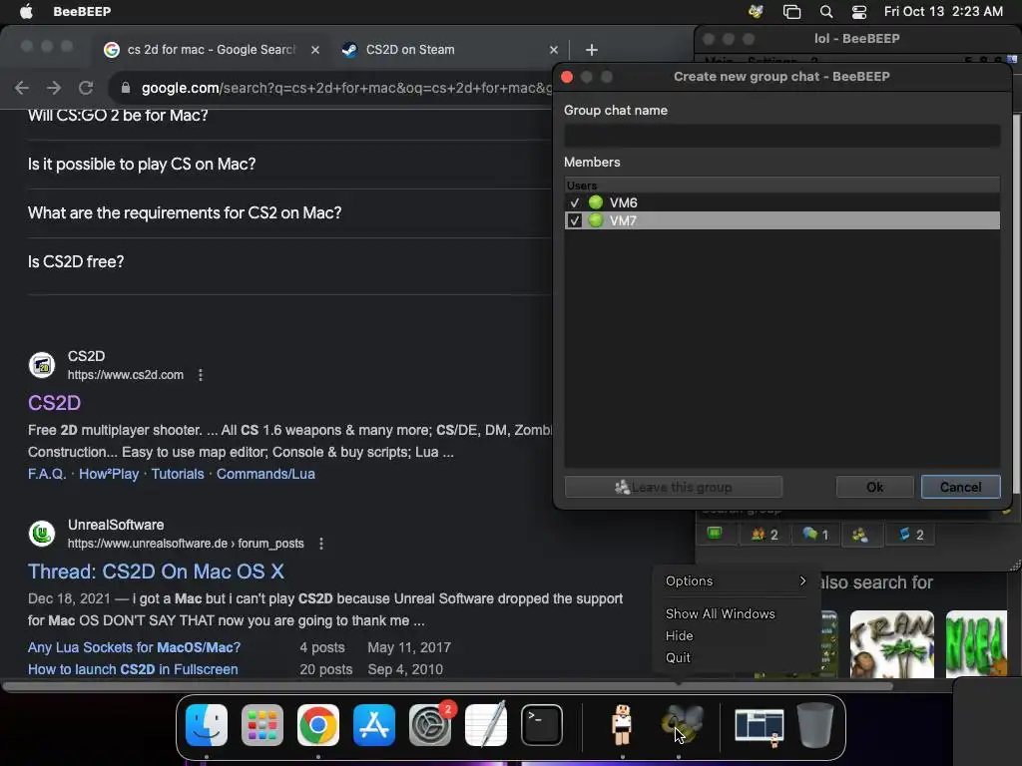The width and height of the screenshot is (1022, 766).
Task: Open the Tutorials sitelink
Action: click(x=178, y=474)
